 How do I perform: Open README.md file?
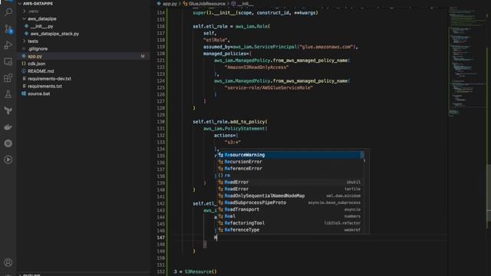41,71
